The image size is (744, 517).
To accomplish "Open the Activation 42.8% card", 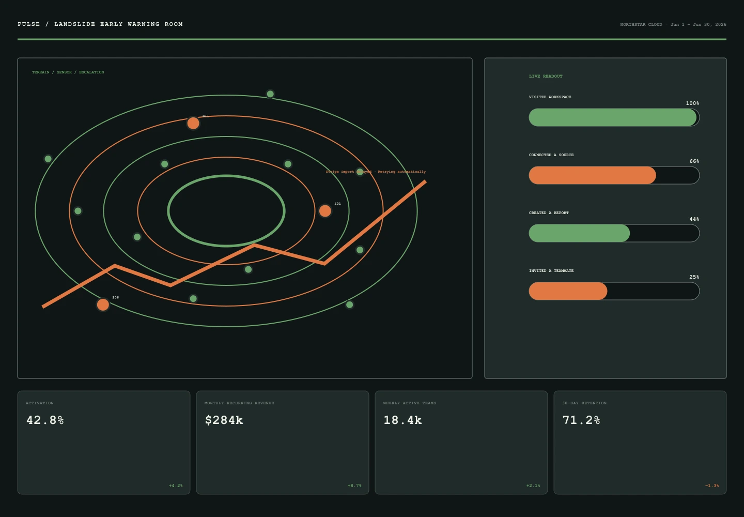I will coord(104,443).
